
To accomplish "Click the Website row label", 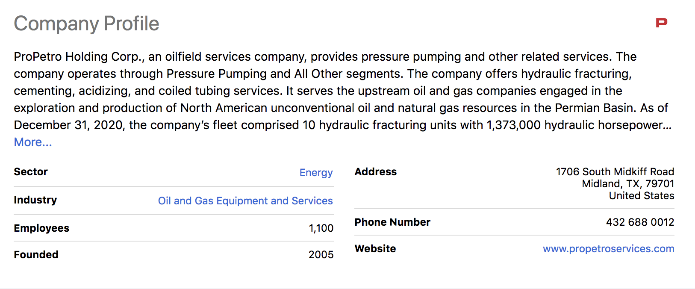I will click(375, 249).
